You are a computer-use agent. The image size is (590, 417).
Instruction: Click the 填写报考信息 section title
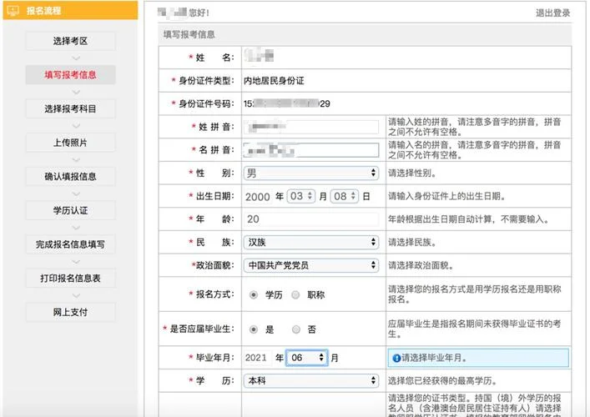click(189, 34)
